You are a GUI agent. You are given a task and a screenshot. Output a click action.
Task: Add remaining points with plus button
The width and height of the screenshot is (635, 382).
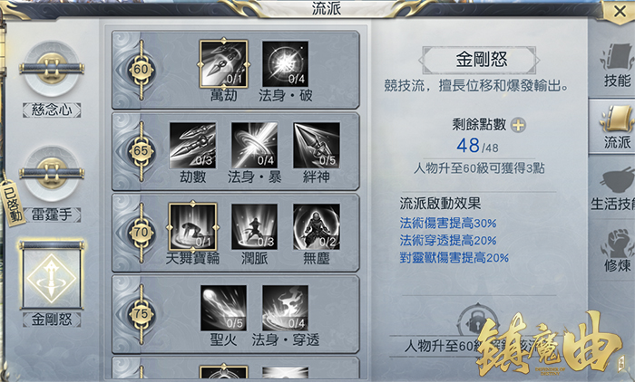[x=518, y=125]
